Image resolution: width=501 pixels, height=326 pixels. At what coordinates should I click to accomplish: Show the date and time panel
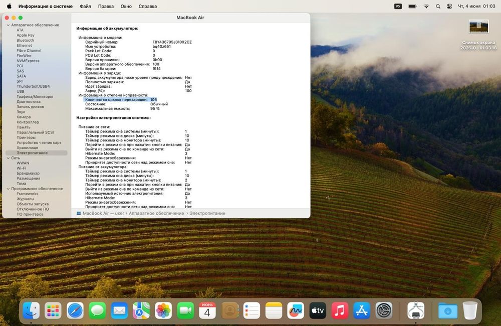tap(477, 6)
